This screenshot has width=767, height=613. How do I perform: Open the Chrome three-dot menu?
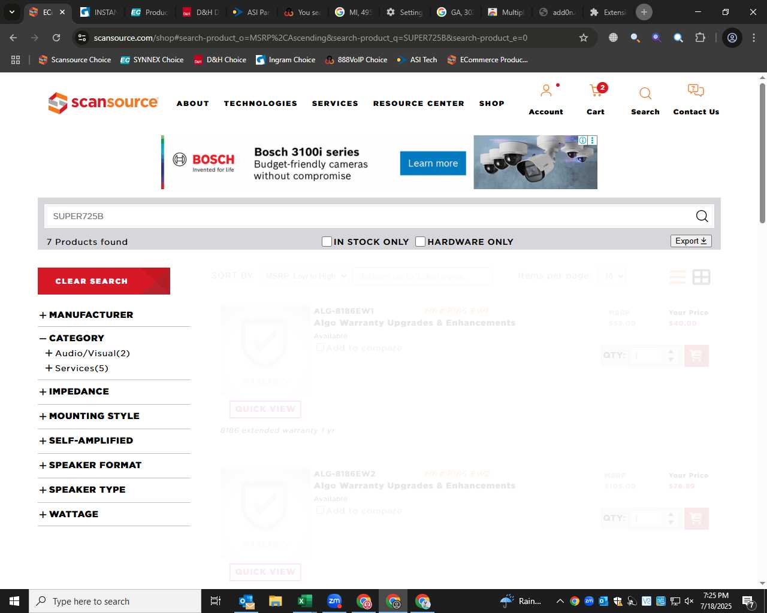click(753, 38)
